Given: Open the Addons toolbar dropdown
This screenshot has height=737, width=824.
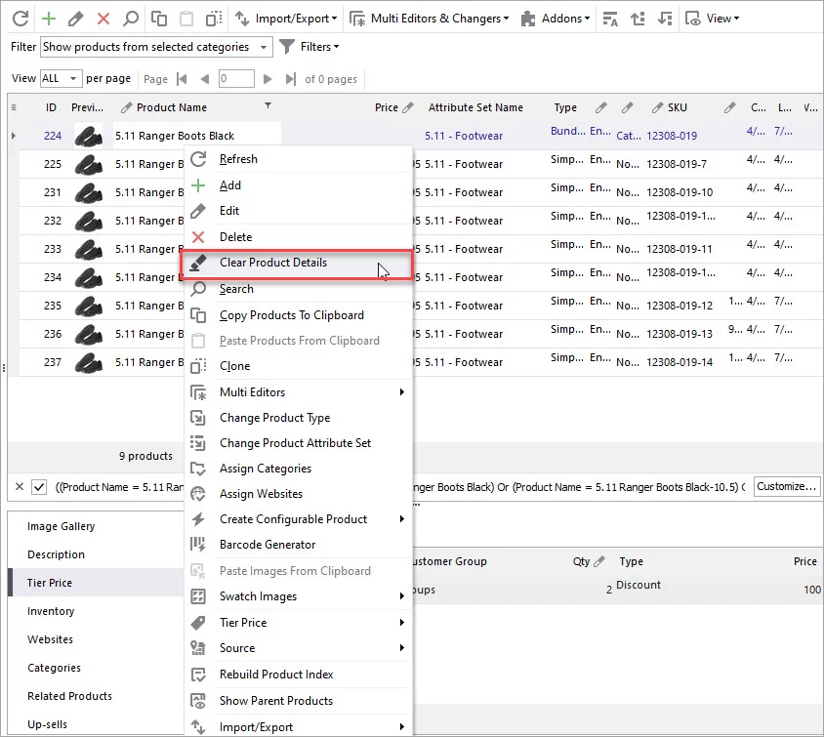Looking at the screenshot, I should (556, 19).
